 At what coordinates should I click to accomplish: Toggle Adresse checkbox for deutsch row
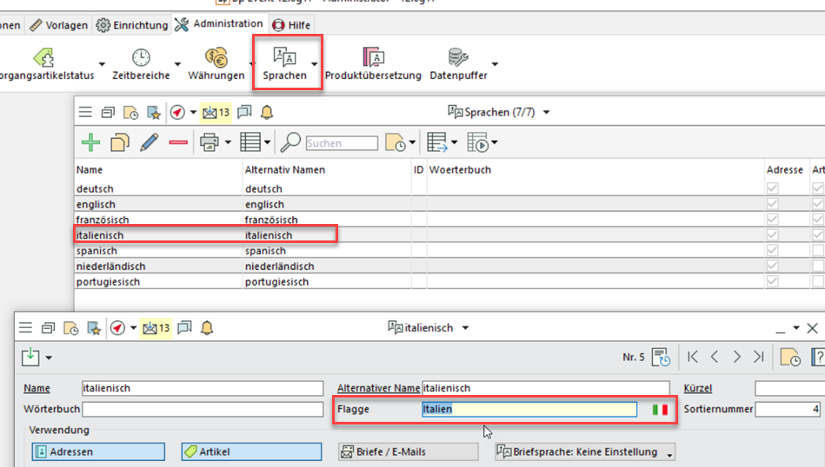(x=773, y=189)
